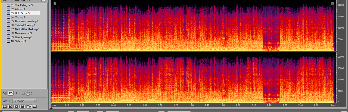This screenshot has height=112, width=348.
Task: Click the 10000 label on lower channel frequency scale
Action: pyautogui.click(x=341, y=79)
